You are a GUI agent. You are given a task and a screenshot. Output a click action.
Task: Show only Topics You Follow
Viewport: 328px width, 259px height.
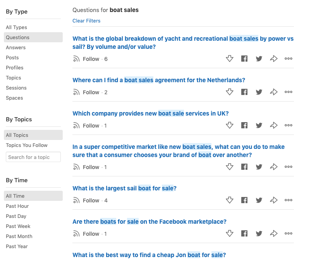coord(27,145)
